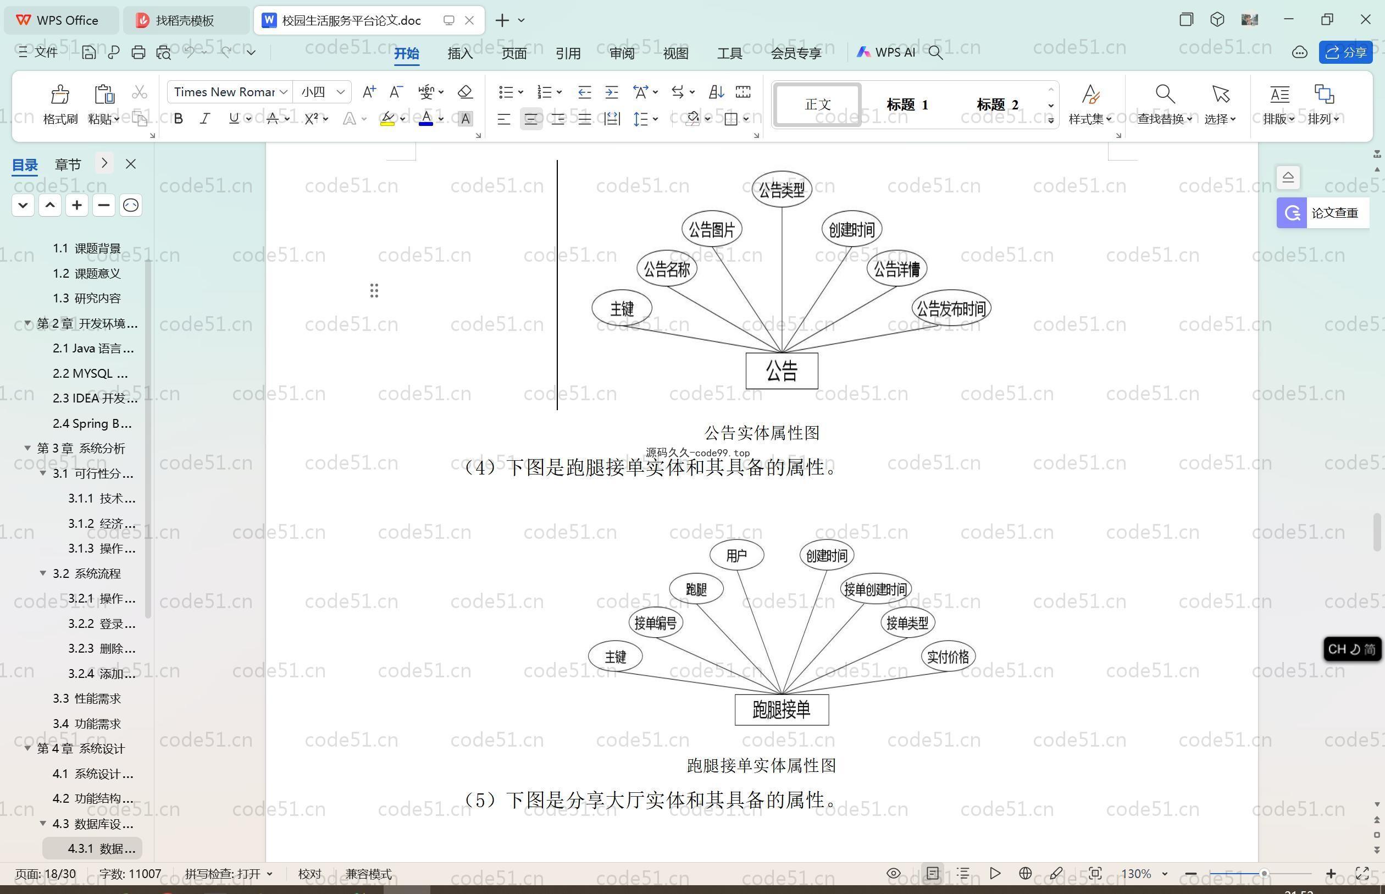The height and width of the screenshot is (894, 1385).
Task: Decrease paragraph indent icon
Action: tap(584, 92)
